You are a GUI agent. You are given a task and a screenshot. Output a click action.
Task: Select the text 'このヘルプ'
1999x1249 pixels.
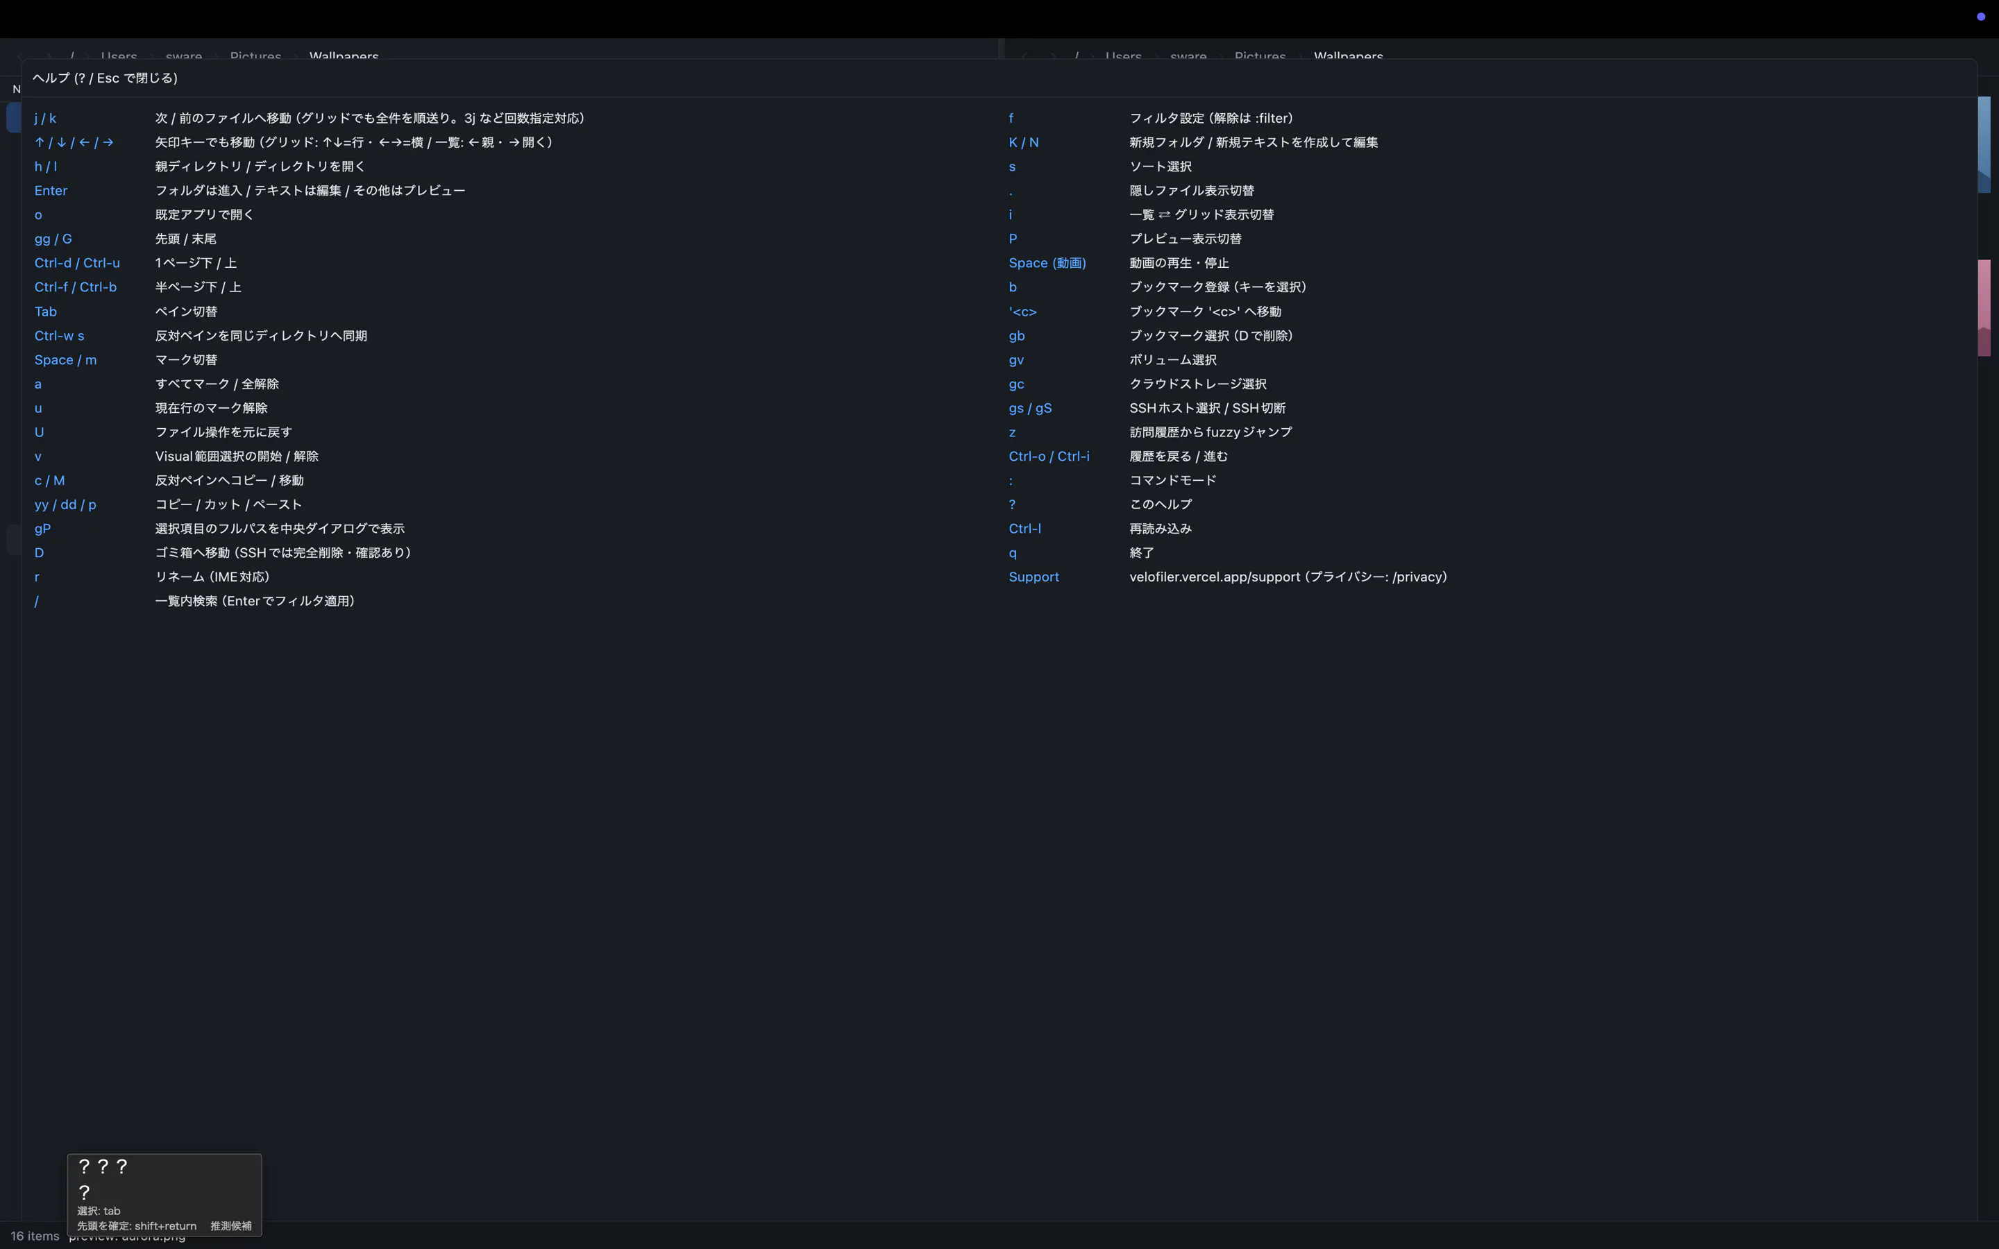pyautogui.click(x=1160, y=504)
